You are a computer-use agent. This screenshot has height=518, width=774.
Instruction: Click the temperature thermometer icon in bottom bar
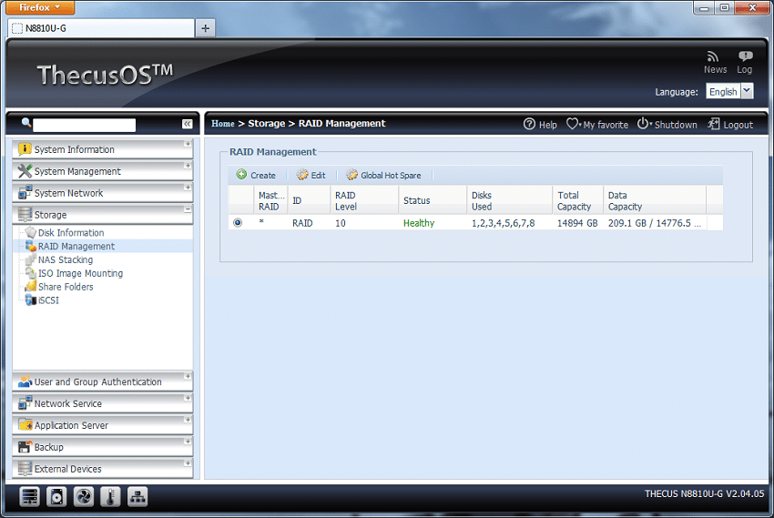point(110,497)
